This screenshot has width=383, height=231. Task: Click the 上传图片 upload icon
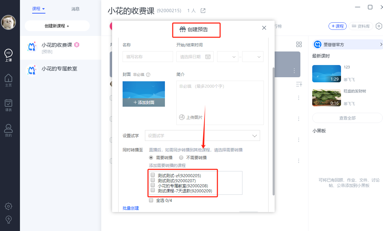(x=182, y=117)
